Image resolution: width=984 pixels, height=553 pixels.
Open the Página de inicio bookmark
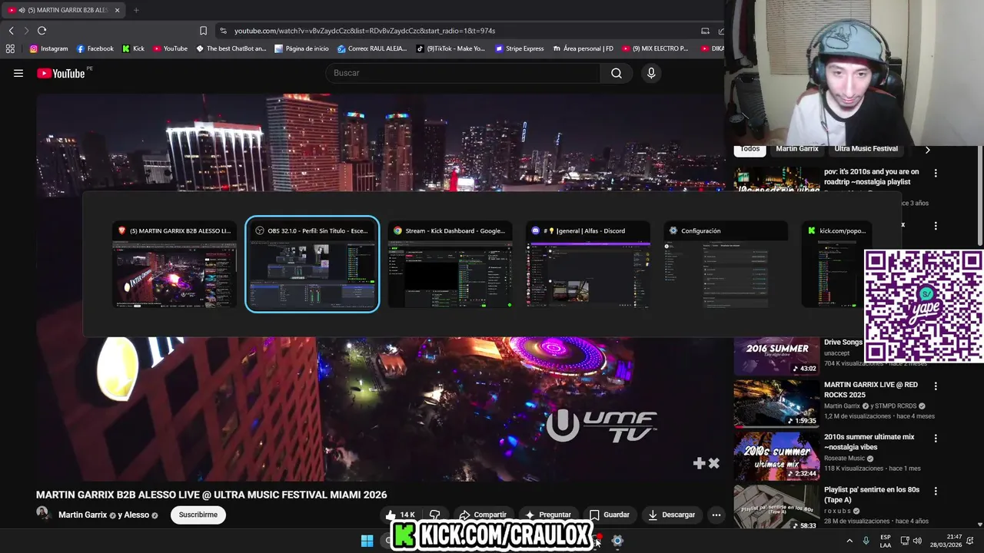[x=301, y=48]
